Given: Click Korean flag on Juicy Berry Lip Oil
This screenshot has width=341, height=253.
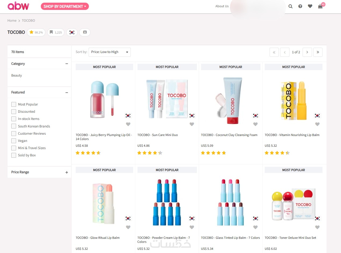Looking at the screenshot, I should 128,116.
